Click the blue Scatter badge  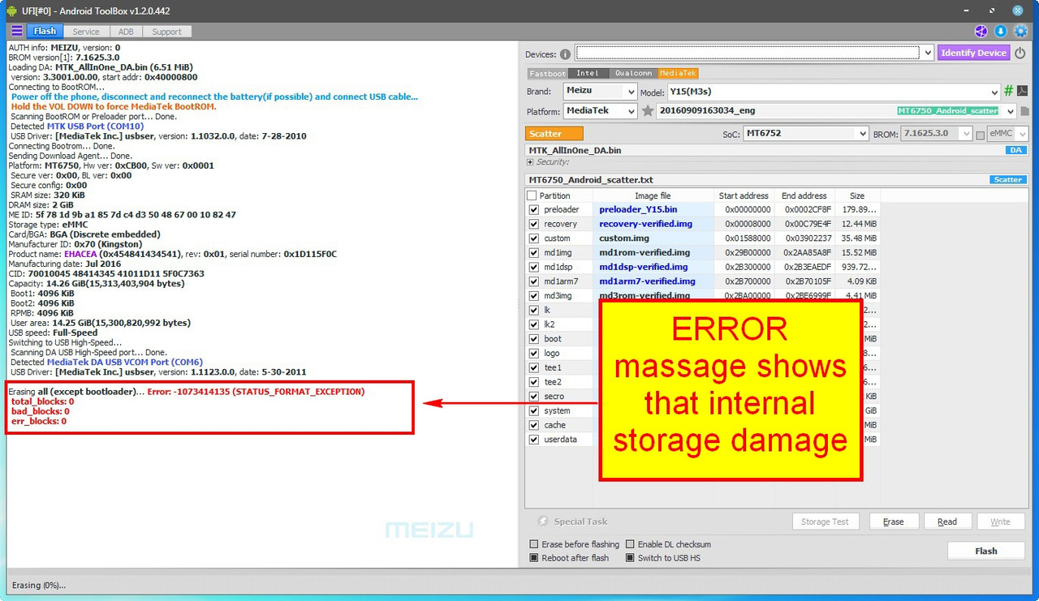pos(1008,180)
